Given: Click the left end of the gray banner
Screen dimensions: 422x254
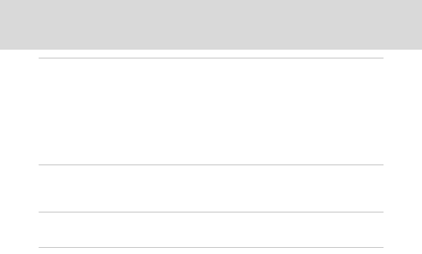Looking at the screenshot, I should (x=6, y=24).
